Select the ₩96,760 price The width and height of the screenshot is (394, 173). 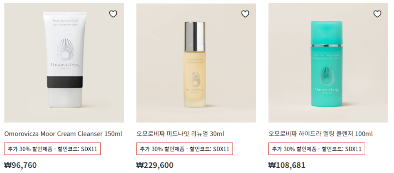[x=21, y=165]
